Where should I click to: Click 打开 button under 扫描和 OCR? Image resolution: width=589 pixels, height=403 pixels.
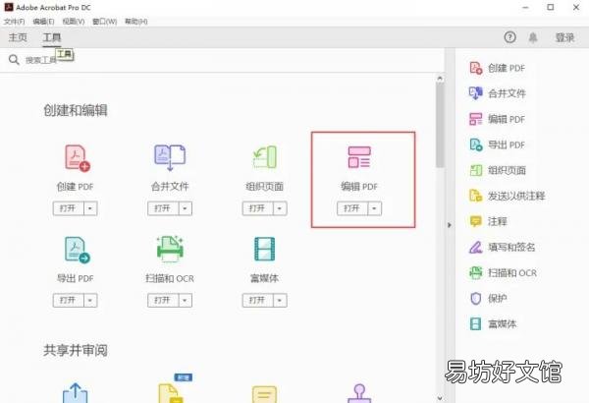click(x=163, y=300)
